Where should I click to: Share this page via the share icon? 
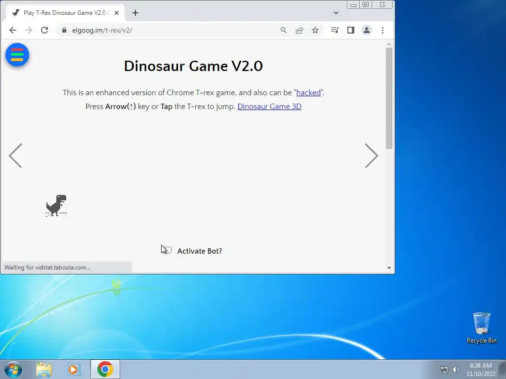point(299,30)
